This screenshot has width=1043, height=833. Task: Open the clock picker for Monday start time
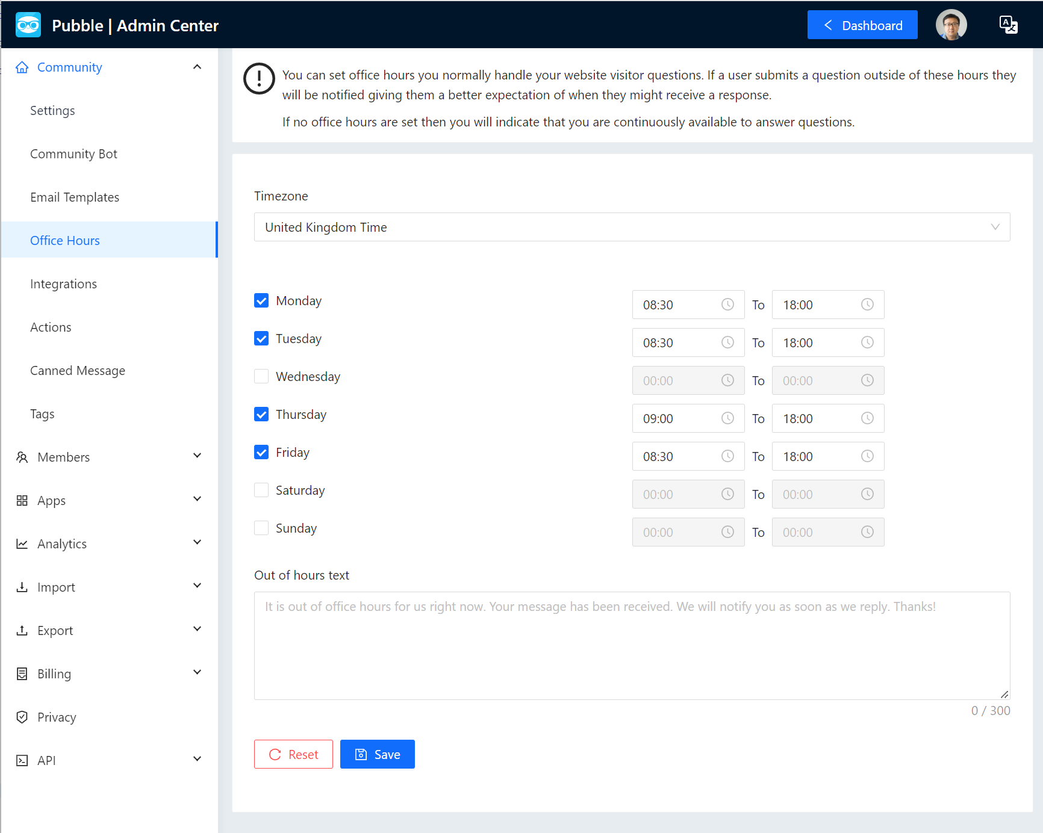[x=728, y=305]
